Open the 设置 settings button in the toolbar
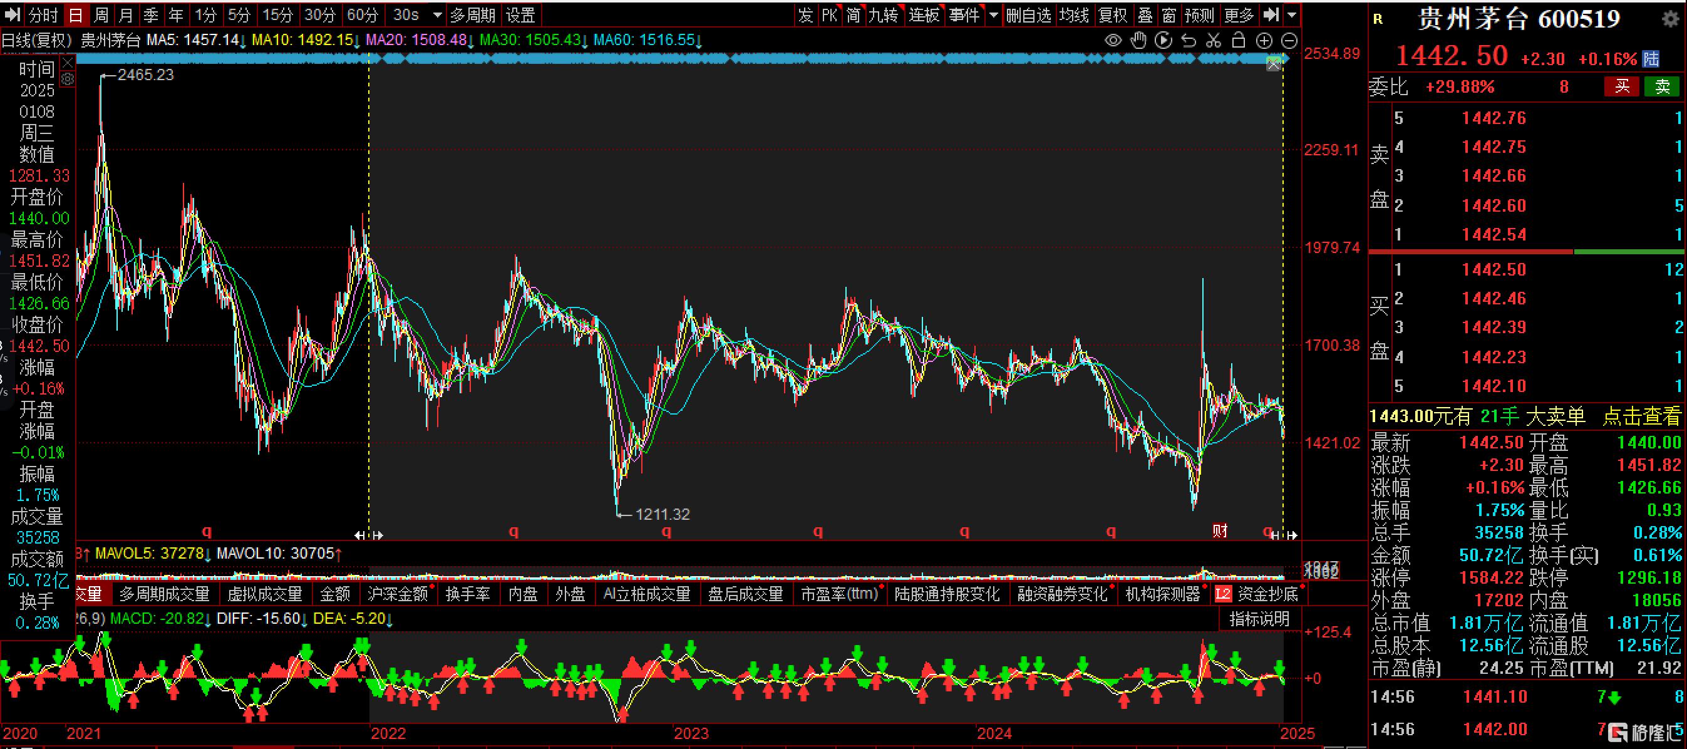Screen dimensions: 1687x749 point(520,14)
